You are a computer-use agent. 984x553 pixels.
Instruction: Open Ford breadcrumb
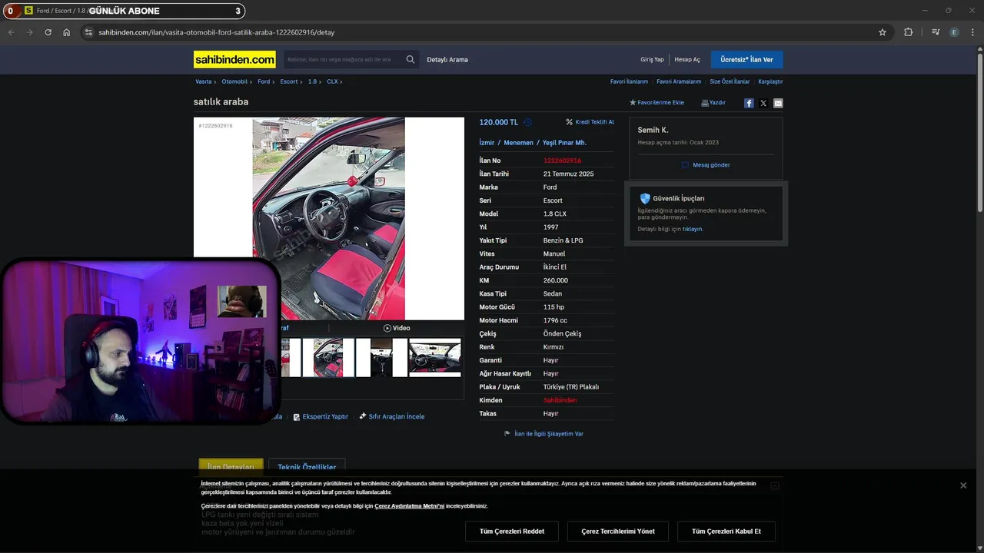coord(264,81)
